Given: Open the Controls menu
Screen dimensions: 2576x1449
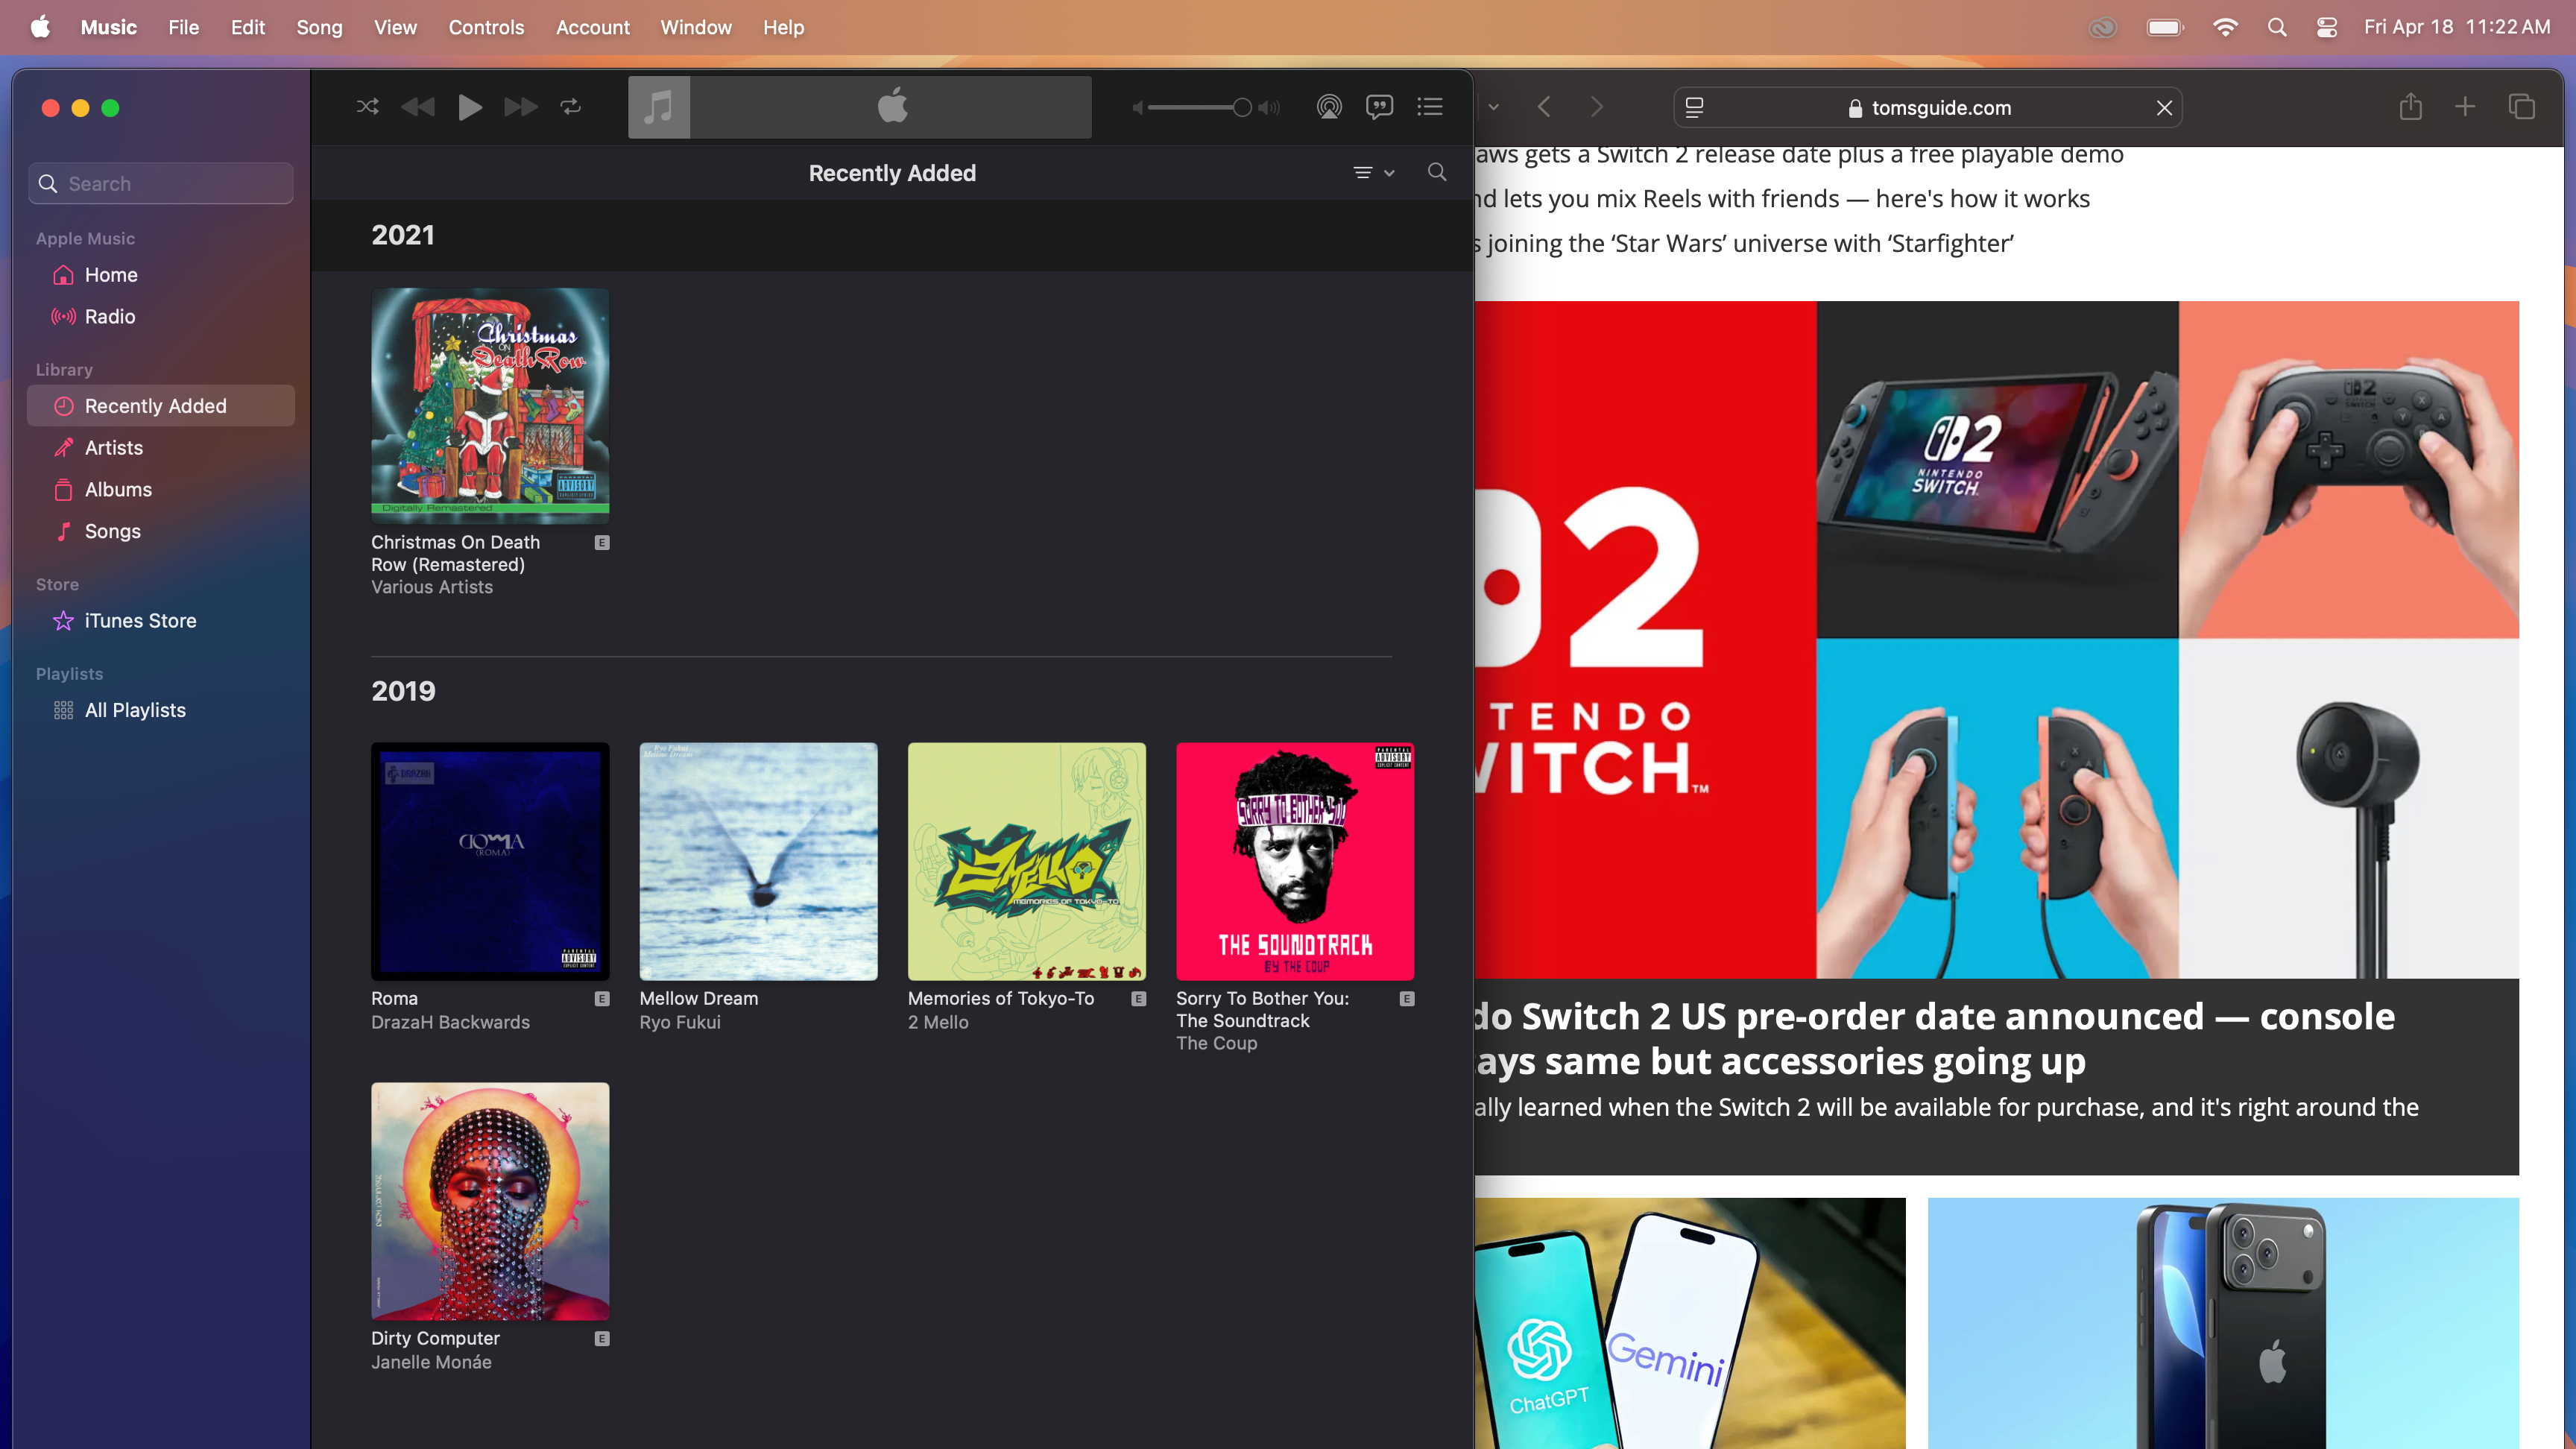Looking at the screenshot, I should (486, 27).
